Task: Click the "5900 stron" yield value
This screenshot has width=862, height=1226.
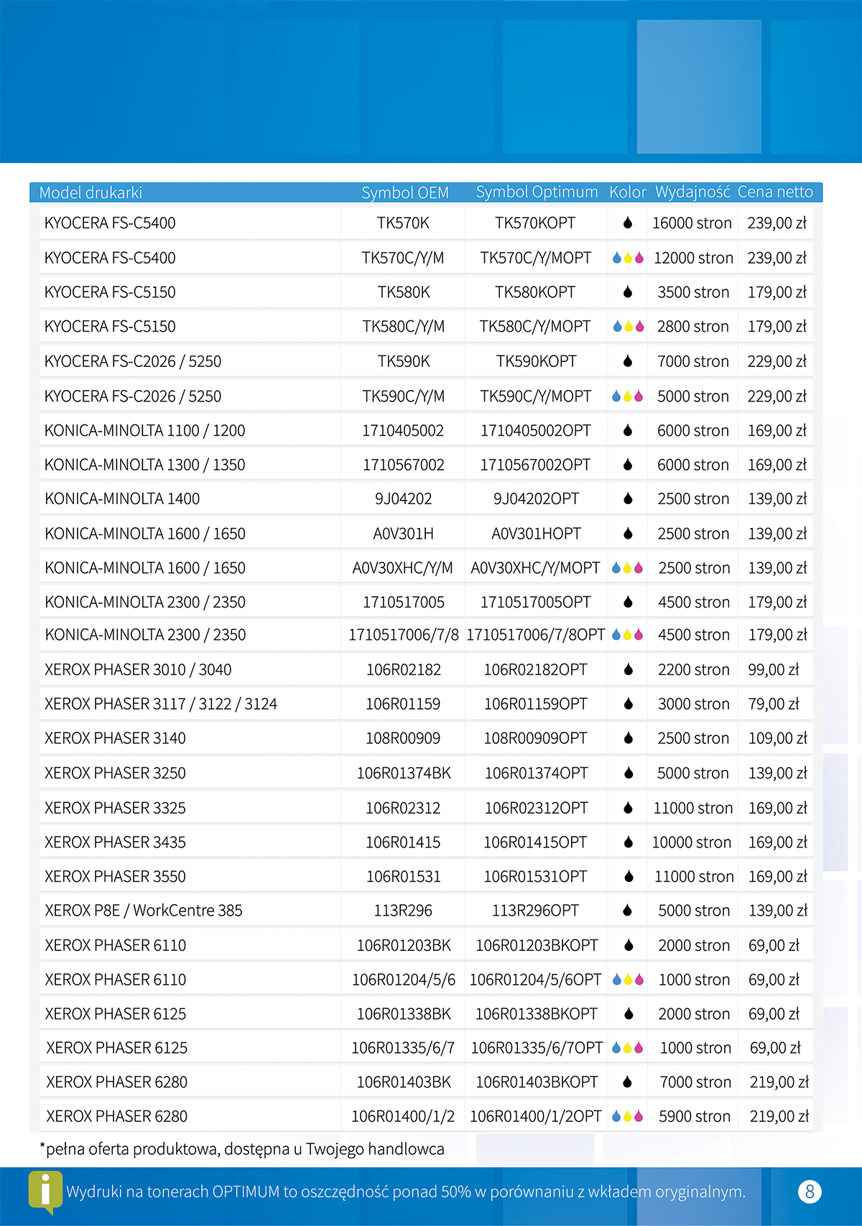Action: pos(695,1117)
